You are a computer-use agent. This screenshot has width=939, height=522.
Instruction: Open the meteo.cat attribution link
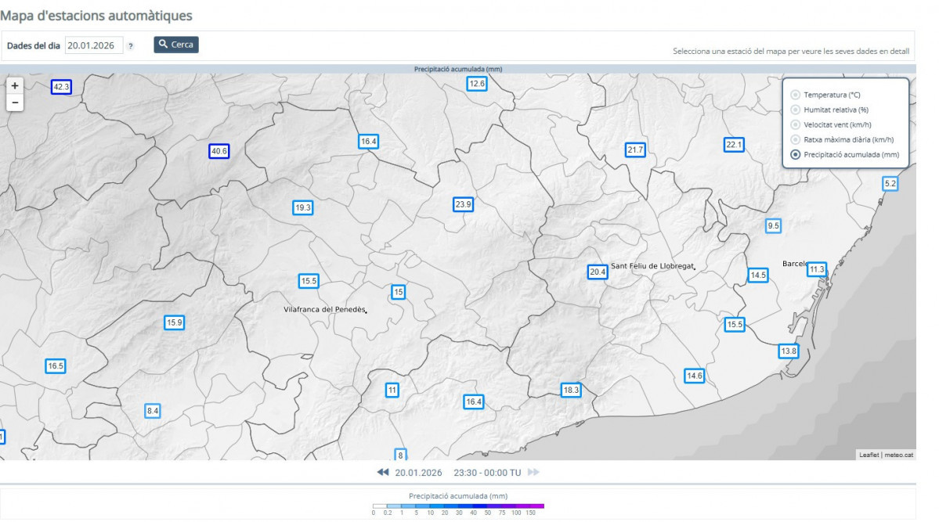click(898, 455)
